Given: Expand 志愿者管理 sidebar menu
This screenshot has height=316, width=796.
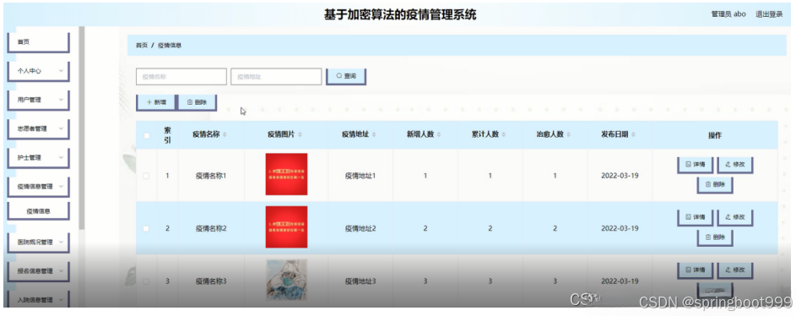Looking at the screenshot, I should tap(38, 129).
